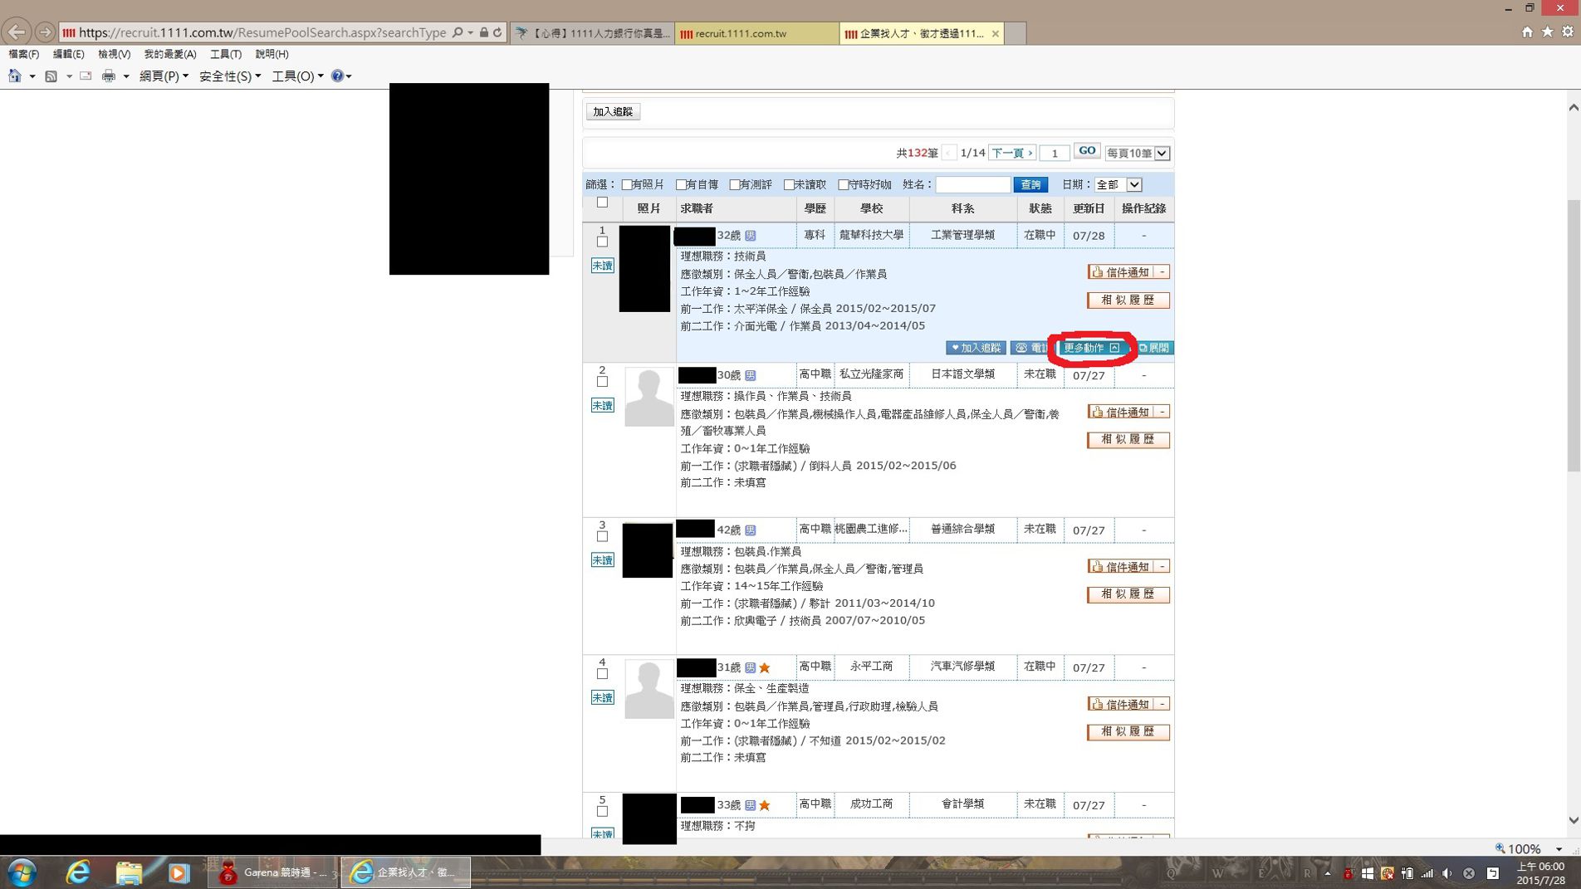Click the Read Mail icon in command bar
The height and width of the screenshot is (889, 1581).
click(86, 76)
